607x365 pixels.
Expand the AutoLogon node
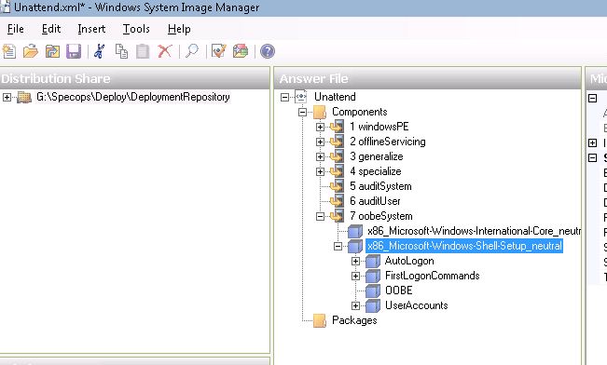coord(356,261)
